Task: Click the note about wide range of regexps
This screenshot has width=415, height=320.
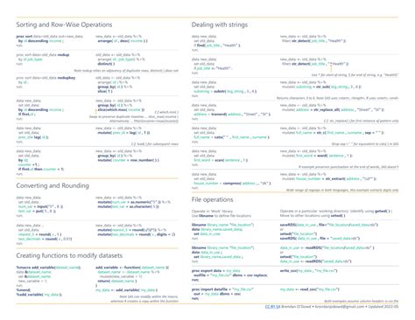Action: point(342,191)
